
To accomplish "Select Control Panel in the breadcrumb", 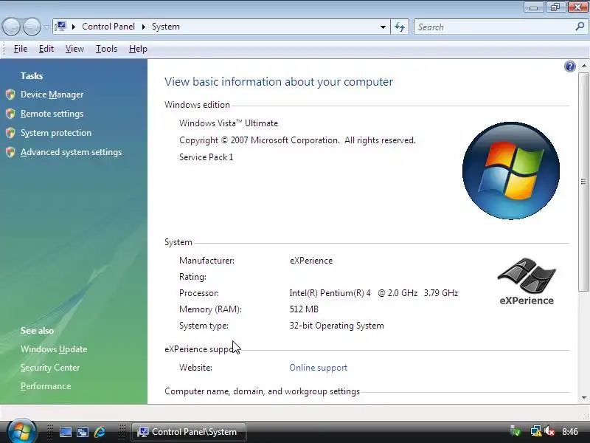I will (x=108, y=27).
